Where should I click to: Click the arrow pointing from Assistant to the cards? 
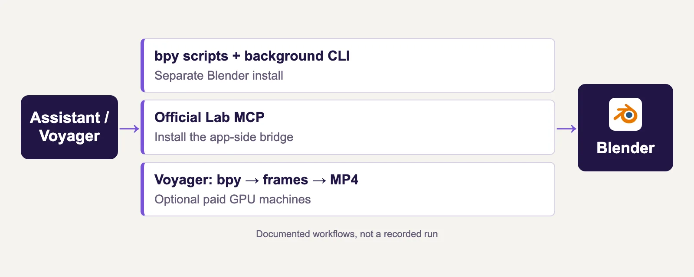pyautogui.click(x=129, y=129)
